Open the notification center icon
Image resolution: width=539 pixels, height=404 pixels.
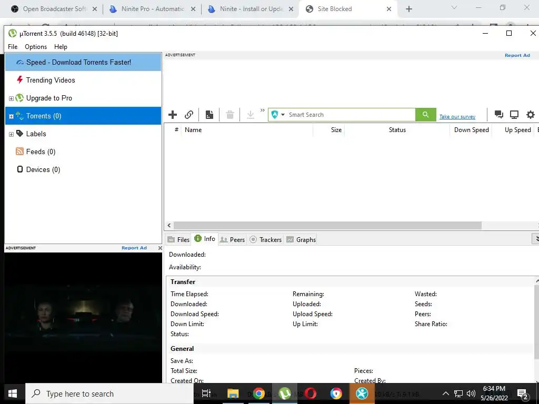(x=523, y=394)
